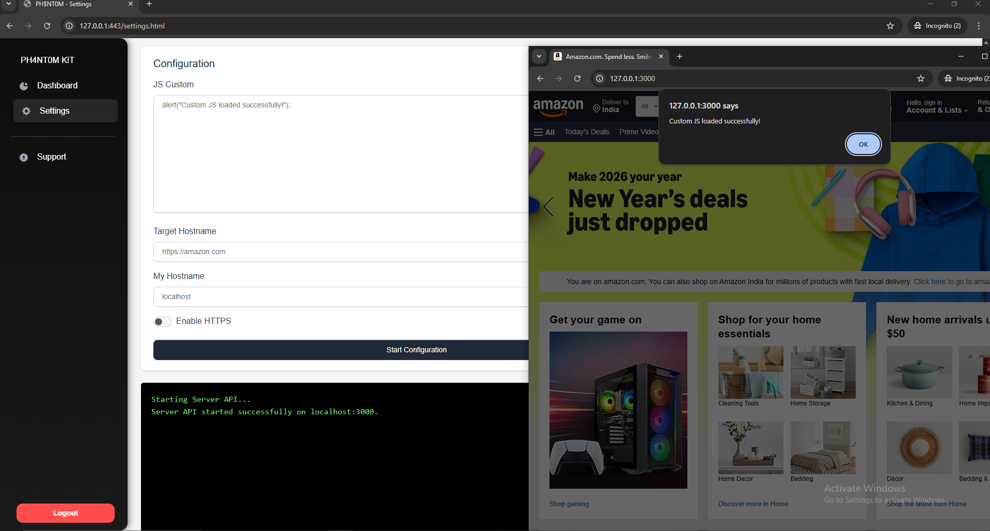Open tab search dropdown in settings window
This screenshot has width=990, height=531.
(9, 4)
